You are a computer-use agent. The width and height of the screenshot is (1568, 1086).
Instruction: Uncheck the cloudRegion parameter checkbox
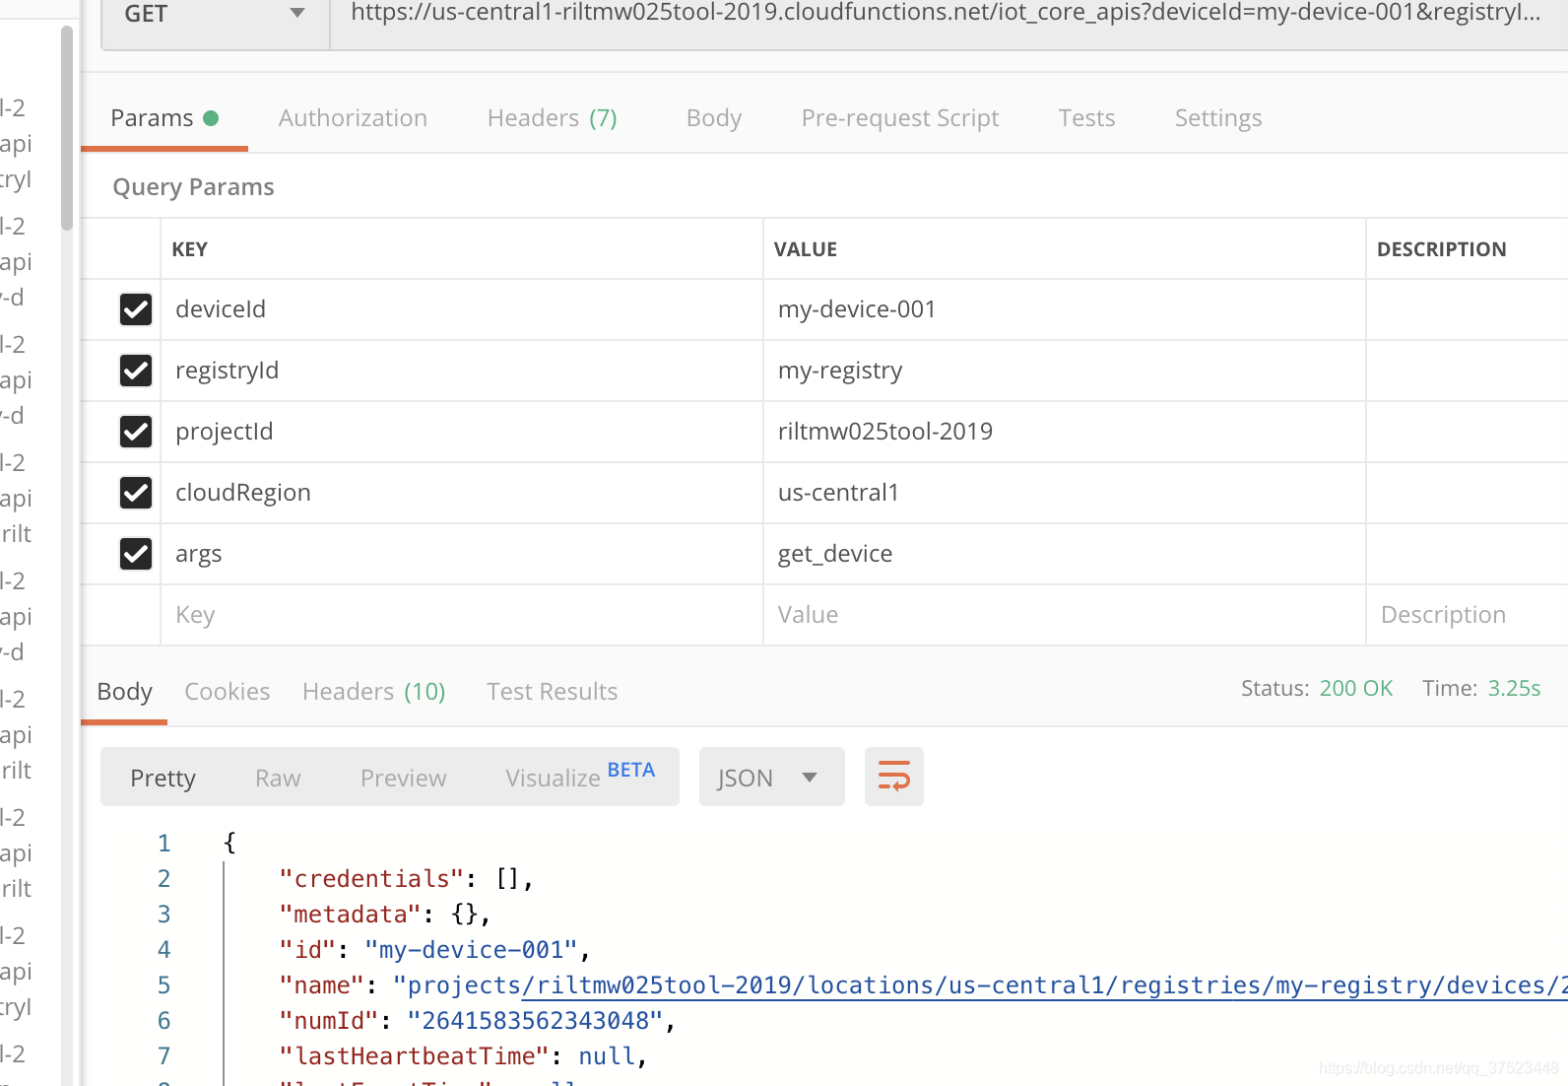(136, 493)
